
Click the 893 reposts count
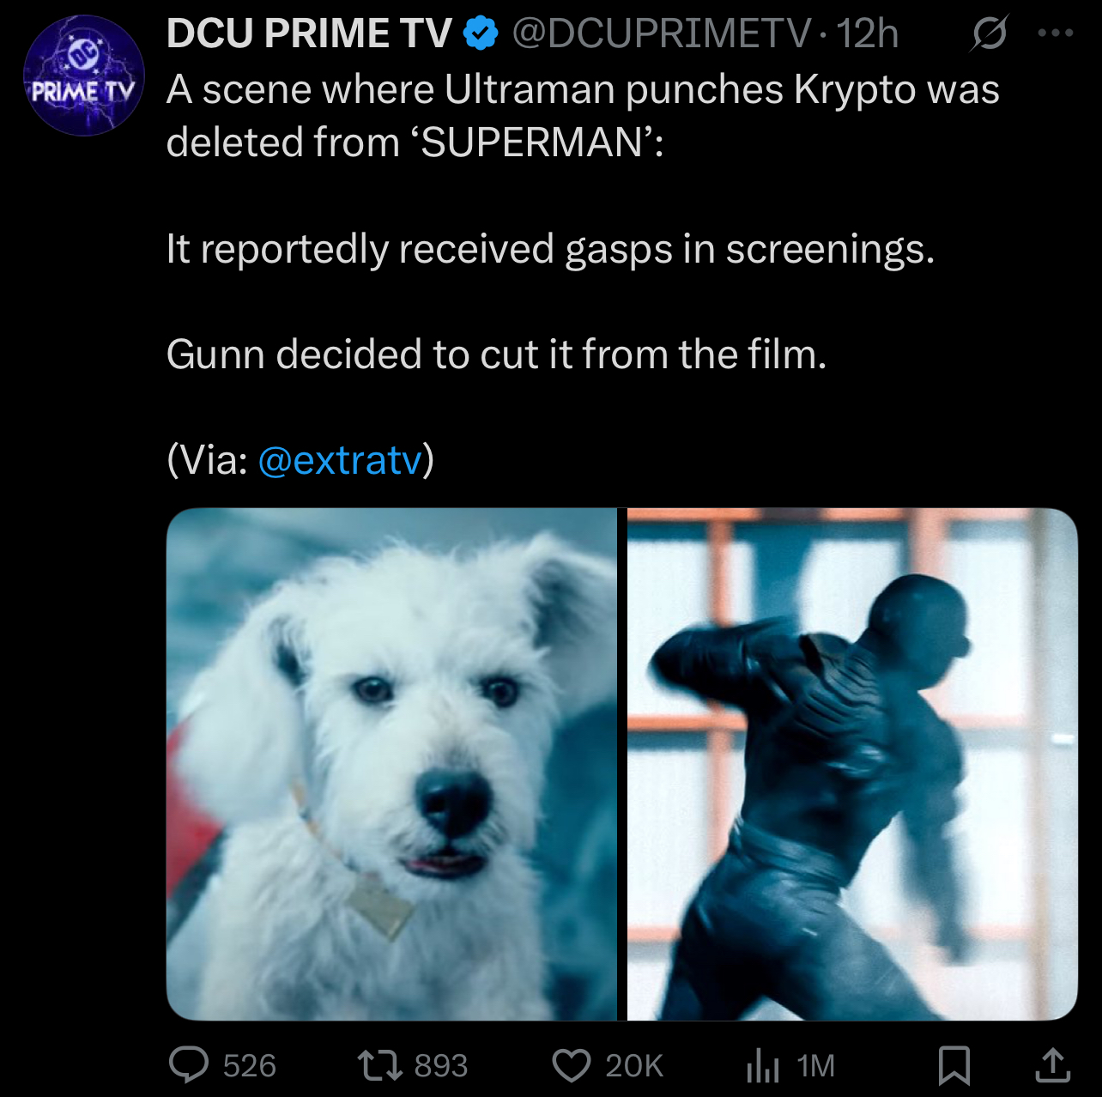coord(441,1066)
